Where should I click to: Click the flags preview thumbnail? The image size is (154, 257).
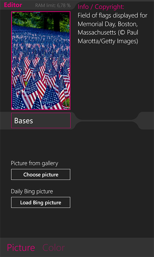[41, 60]
